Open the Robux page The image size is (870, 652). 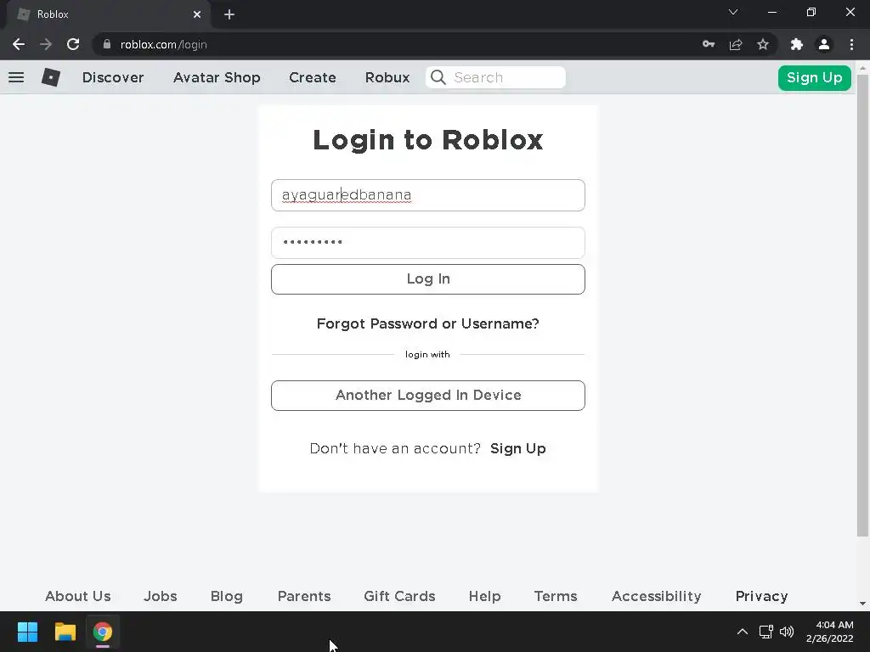[387, 77]
